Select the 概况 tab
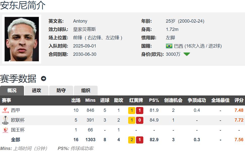The image size is (245, 152). coord(12,90)
